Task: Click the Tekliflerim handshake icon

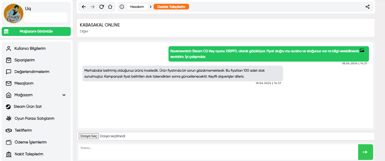Action: point(9,130)
